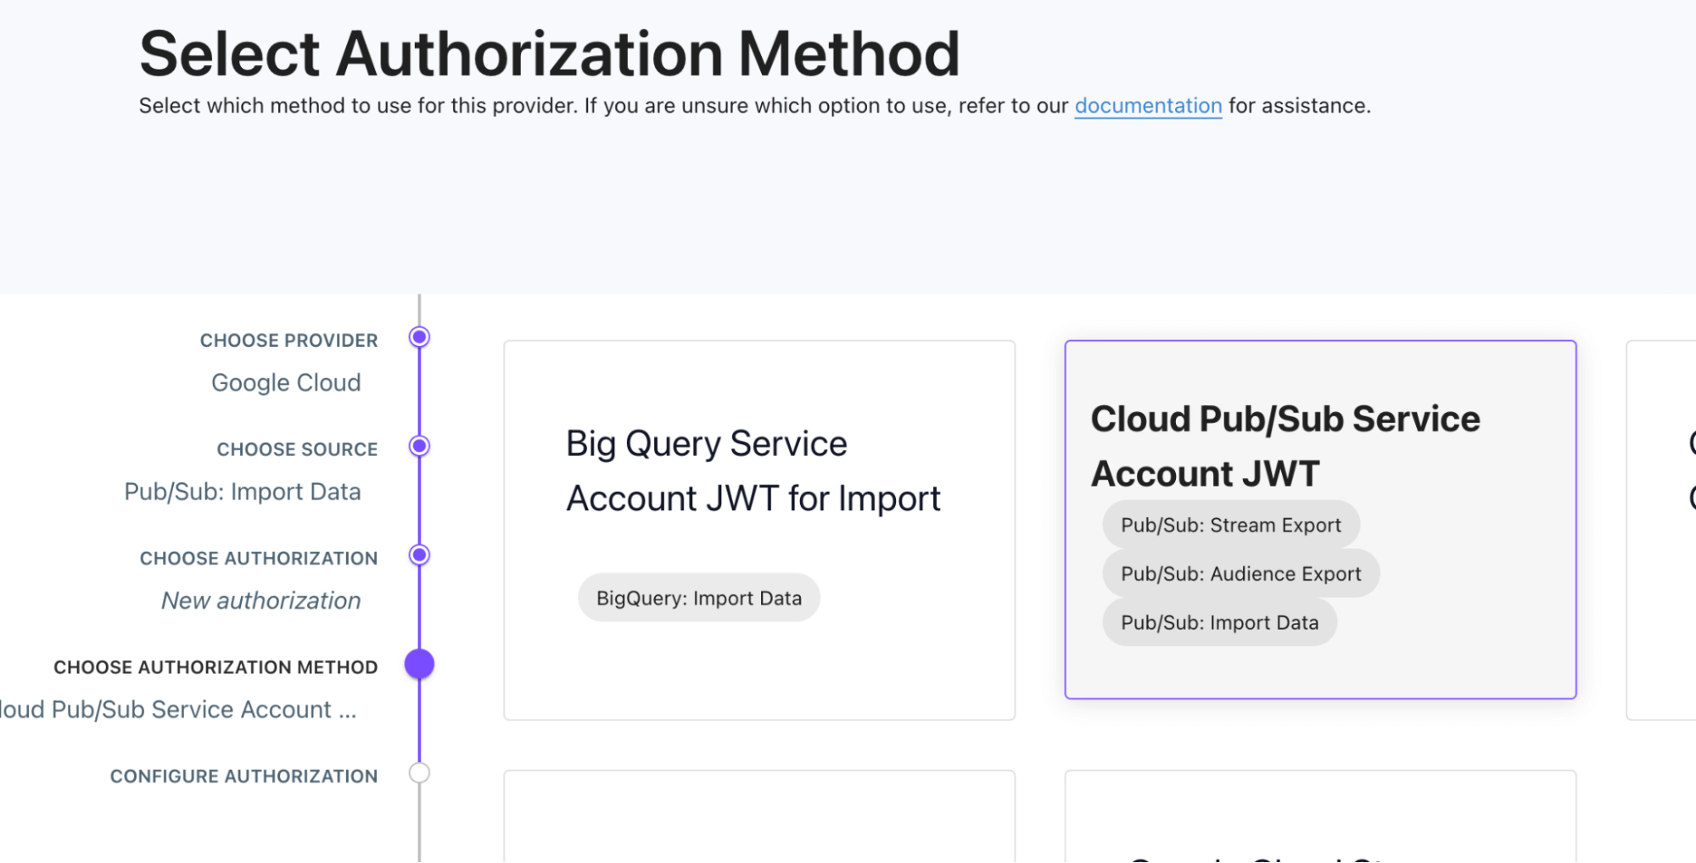The height and width of the screenshot is (863, 1696).
Task: Click the New authorization step entry
Action: 260,600
